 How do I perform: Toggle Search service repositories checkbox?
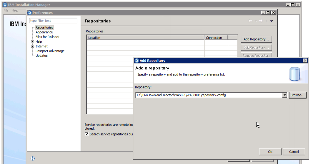tap(86, 134)
